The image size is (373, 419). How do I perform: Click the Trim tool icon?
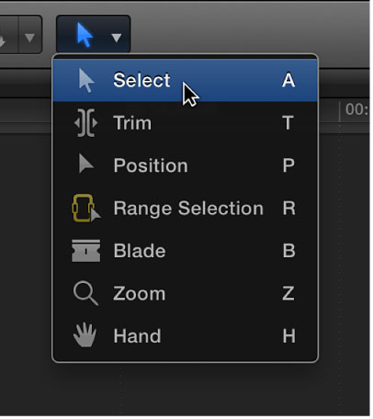coord(85,123)
